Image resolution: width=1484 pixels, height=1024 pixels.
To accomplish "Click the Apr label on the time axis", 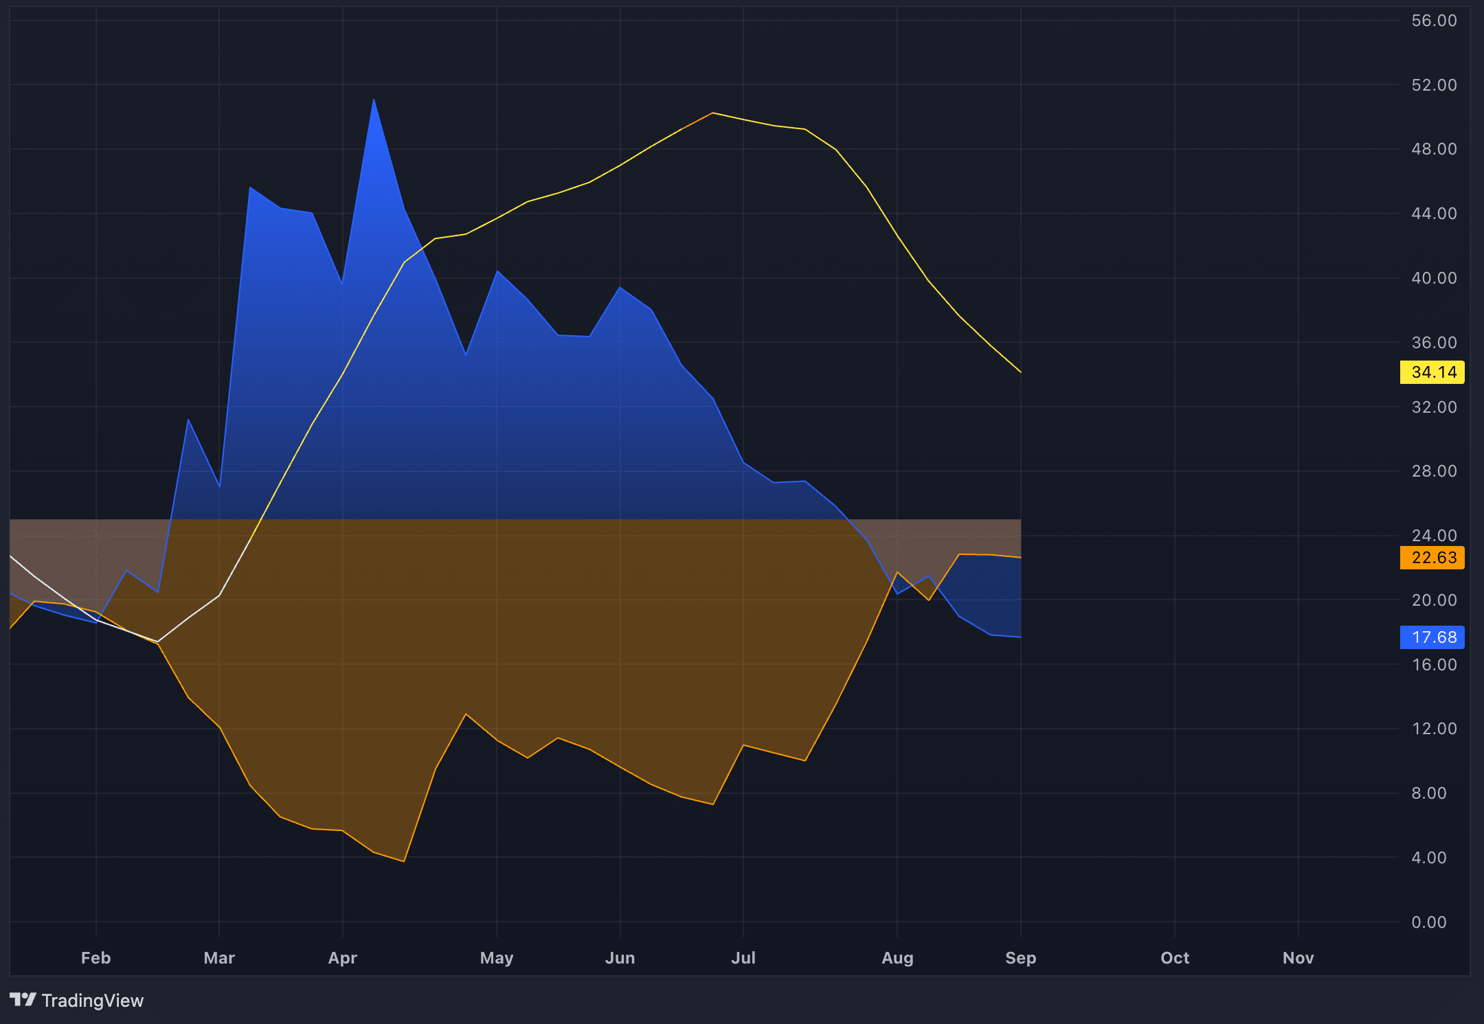I will click(x=343, y=957).
